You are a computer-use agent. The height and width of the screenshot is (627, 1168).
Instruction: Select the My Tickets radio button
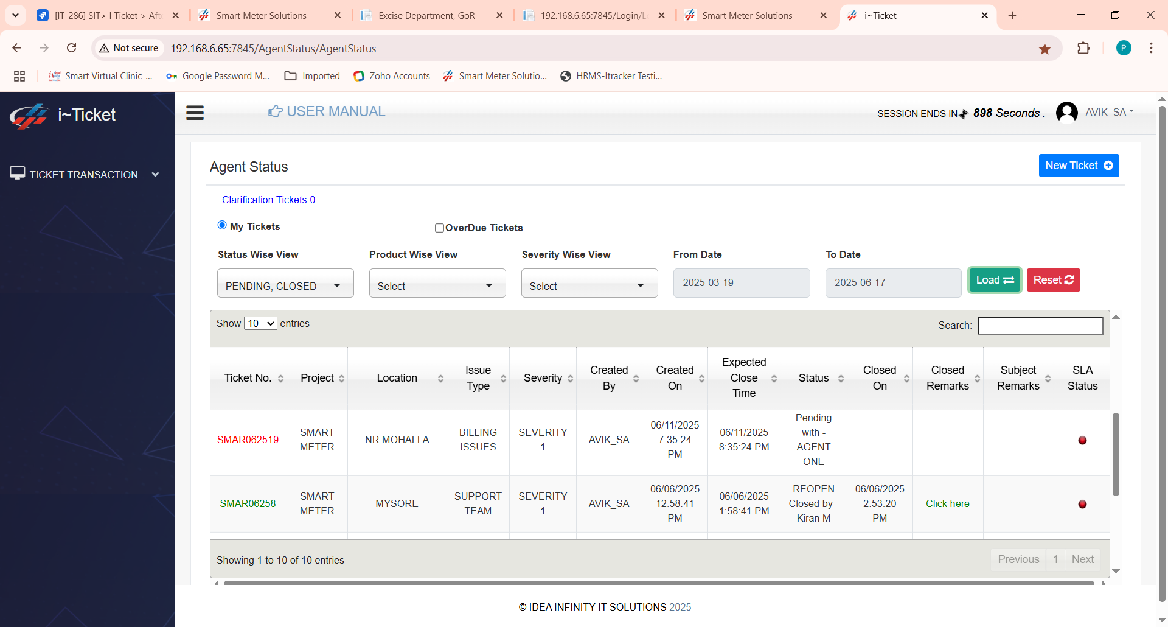tap(222, 225)
